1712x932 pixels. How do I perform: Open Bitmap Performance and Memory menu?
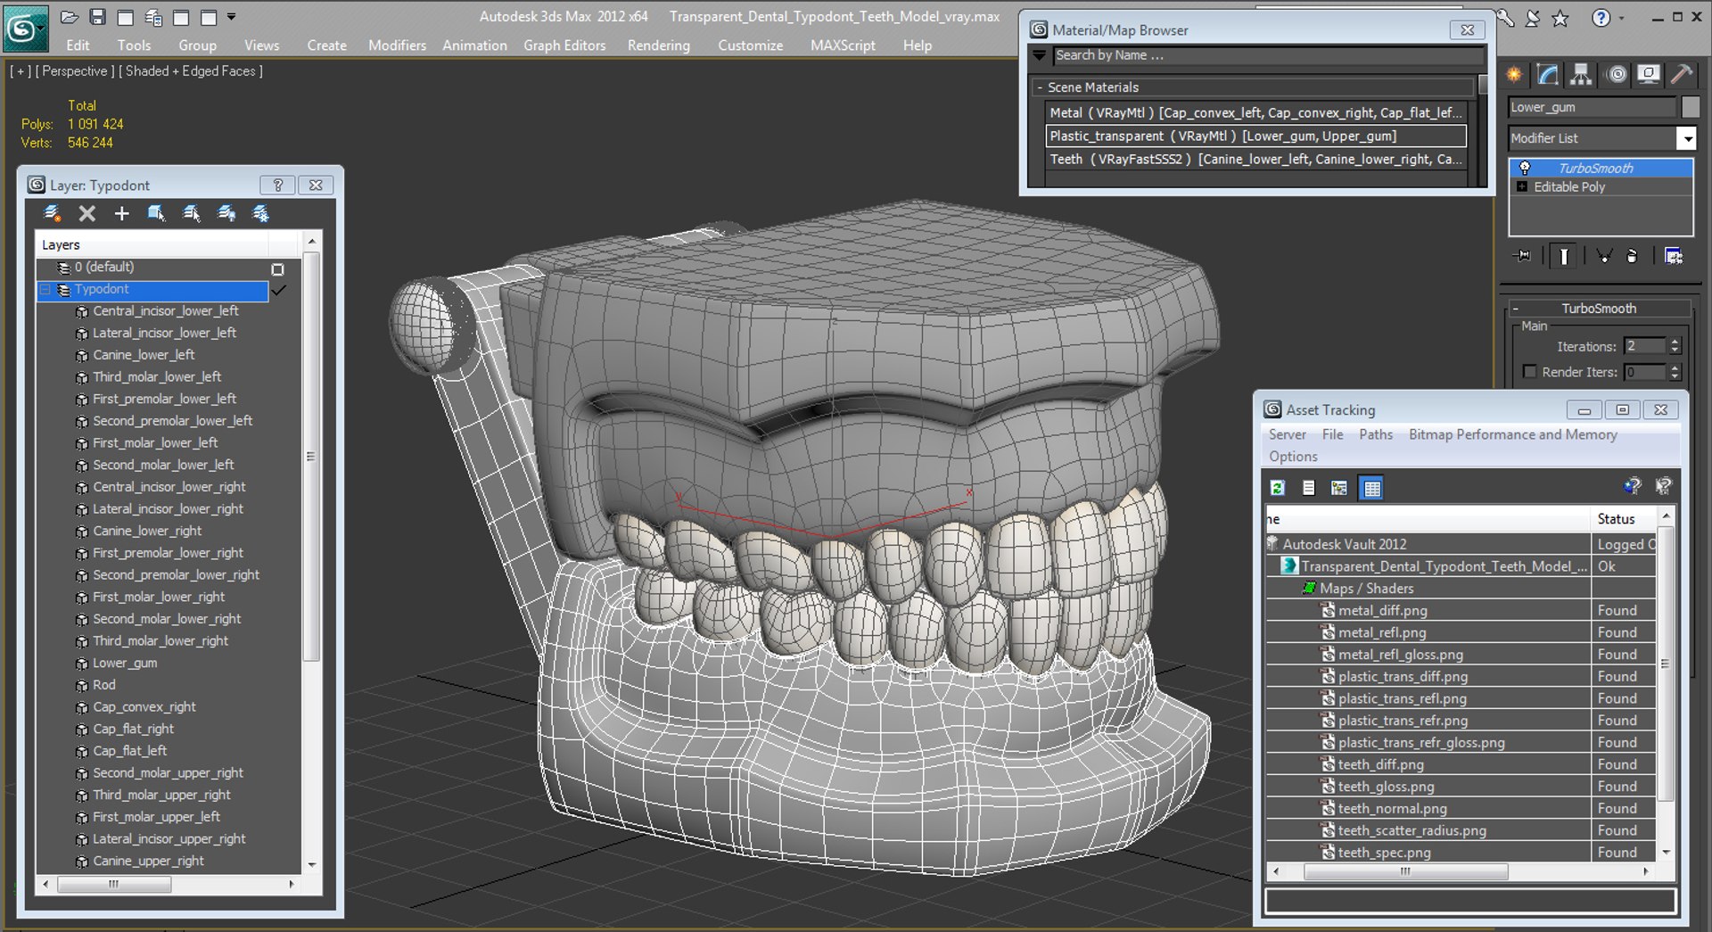point(1512,434)
